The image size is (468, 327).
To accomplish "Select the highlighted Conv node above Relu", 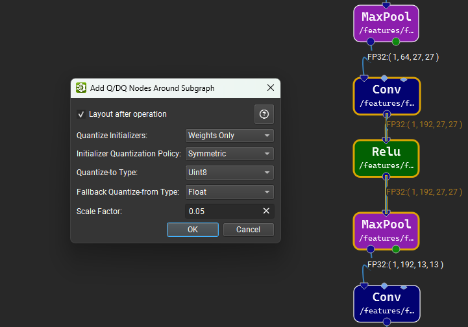I will 386,95.
